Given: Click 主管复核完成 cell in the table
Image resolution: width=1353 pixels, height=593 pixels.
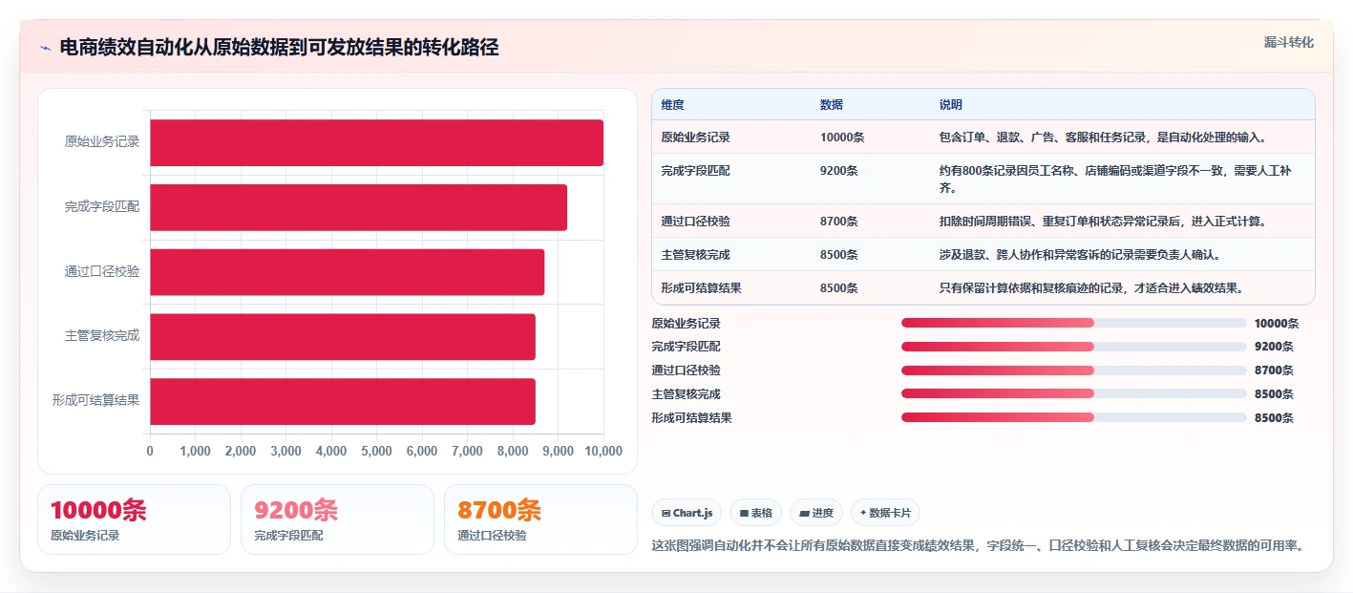Looking at the screenshot, I should click(x=695, y=255).
